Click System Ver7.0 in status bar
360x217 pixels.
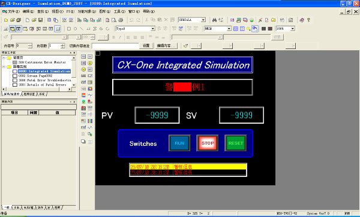(x=318, y=213)
